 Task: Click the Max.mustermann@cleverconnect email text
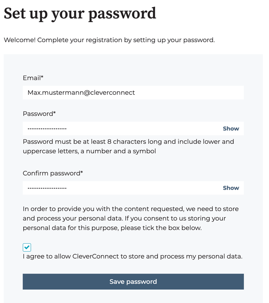81,93
